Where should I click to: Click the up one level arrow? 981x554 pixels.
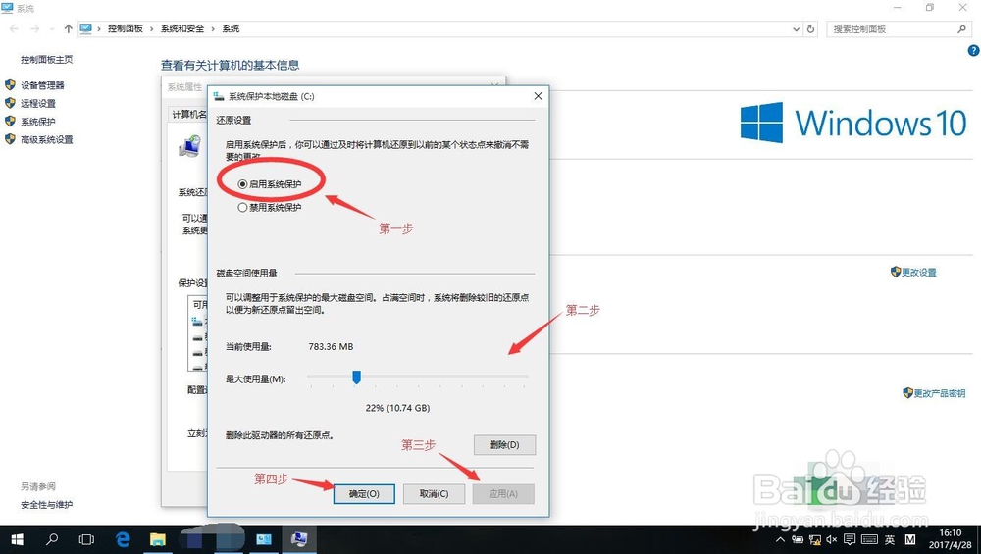(69, 28)
